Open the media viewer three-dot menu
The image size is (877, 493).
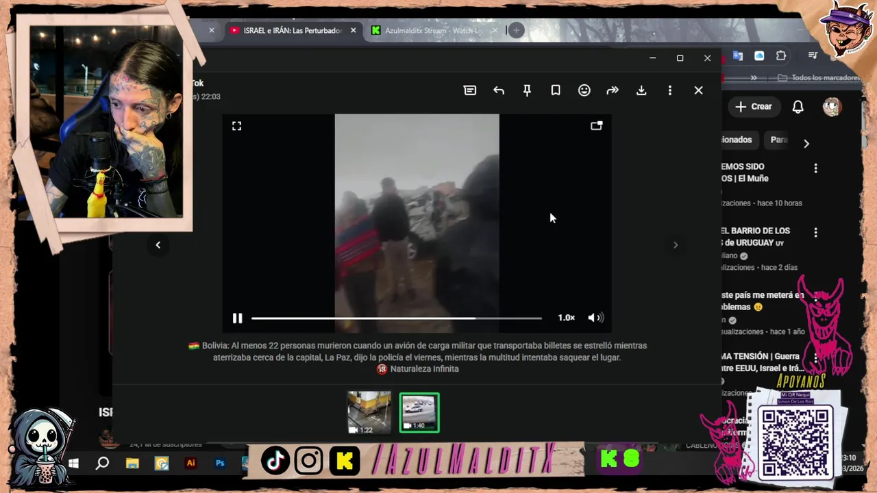click(670, 90)
